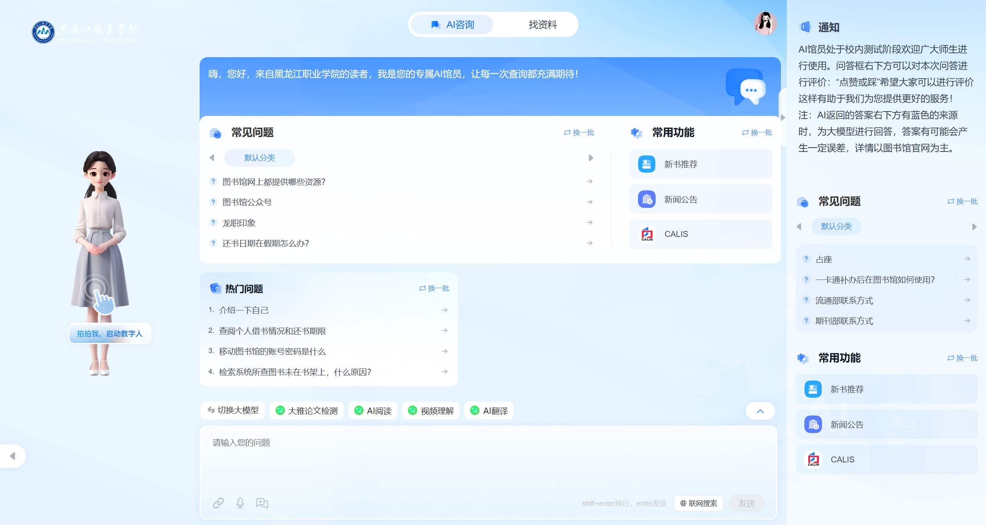
Task: Toggle the 大雅论文检测 feature chip
Action: tap(306, 411)
